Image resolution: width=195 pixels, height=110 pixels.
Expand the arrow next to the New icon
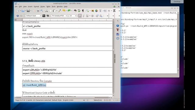tap(20, 11)
